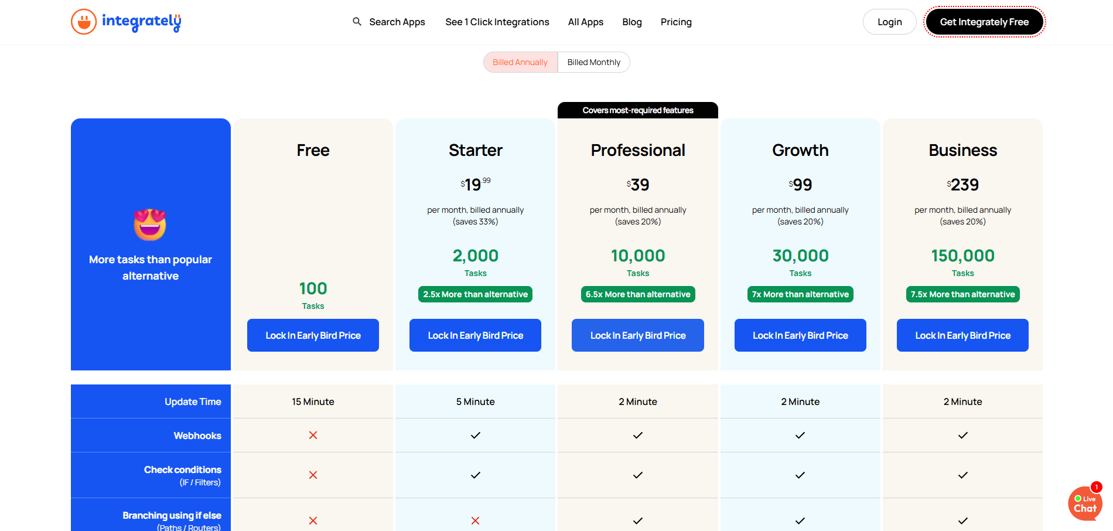
Task: Click Get Integrately Free
Action: point(984,21)
